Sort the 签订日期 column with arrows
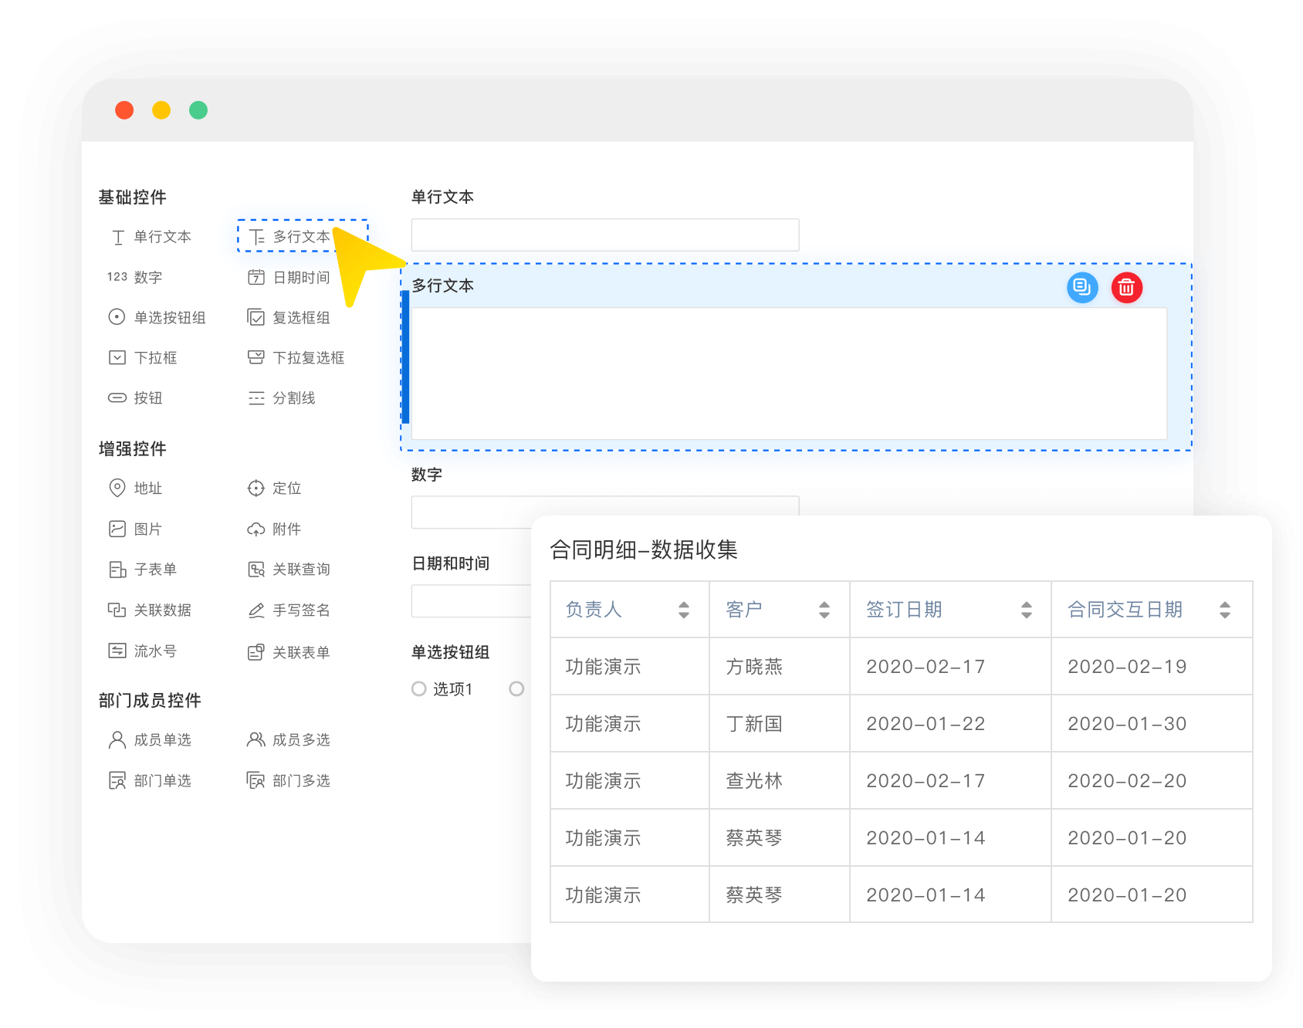This screenshot has width=1303, height=1028. (1026, 610)
